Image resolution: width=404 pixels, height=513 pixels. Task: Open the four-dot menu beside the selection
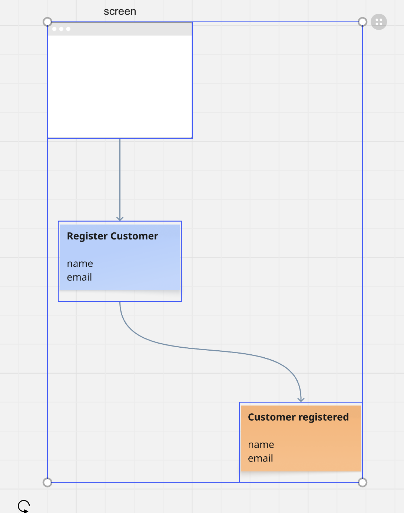(378, 22)
